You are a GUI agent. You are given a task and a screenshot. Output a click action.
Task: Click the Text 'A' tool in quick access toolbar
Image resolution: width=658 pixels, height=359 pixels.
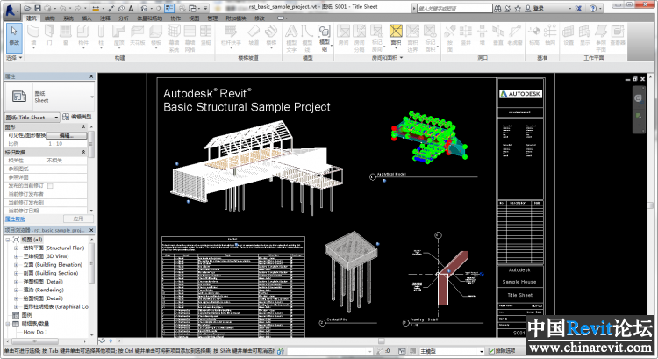click(131, 9)
